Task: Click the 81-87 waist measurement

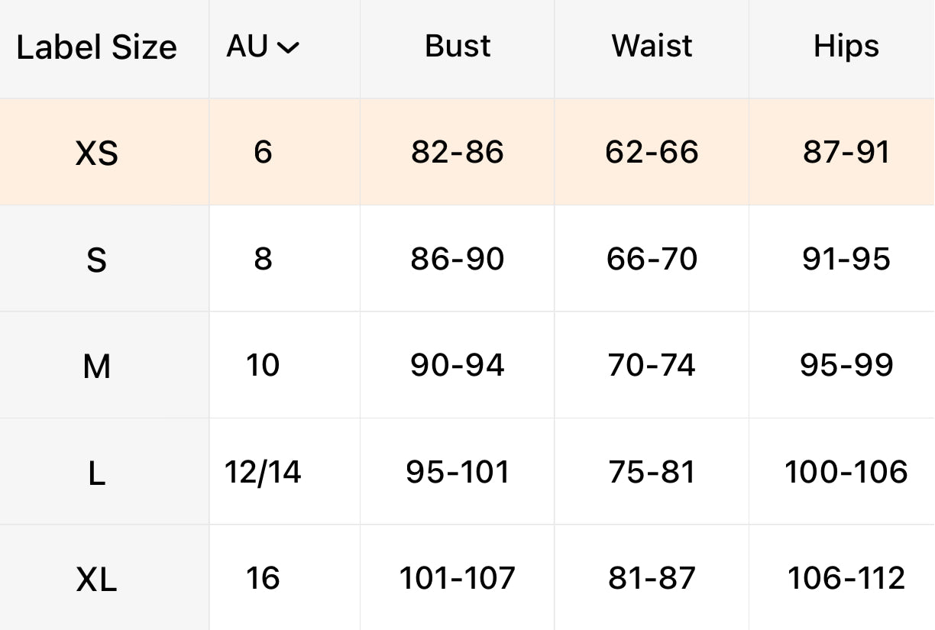Action: coord(652,579)
